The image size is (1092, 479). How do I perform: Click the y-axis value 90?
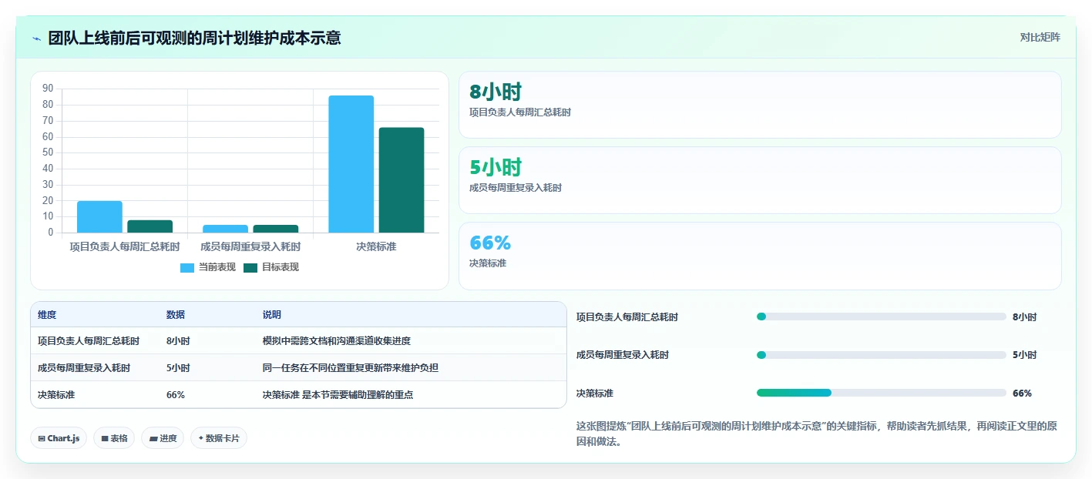[x=48, y=89]
